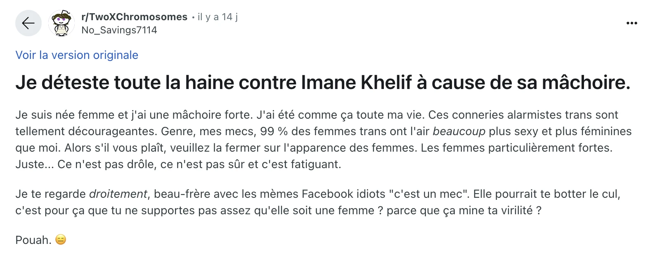Image resolution: width=648 pixels, height=253 pixels.
Task: Click the italic word 'droitement'
Action: 118,194
